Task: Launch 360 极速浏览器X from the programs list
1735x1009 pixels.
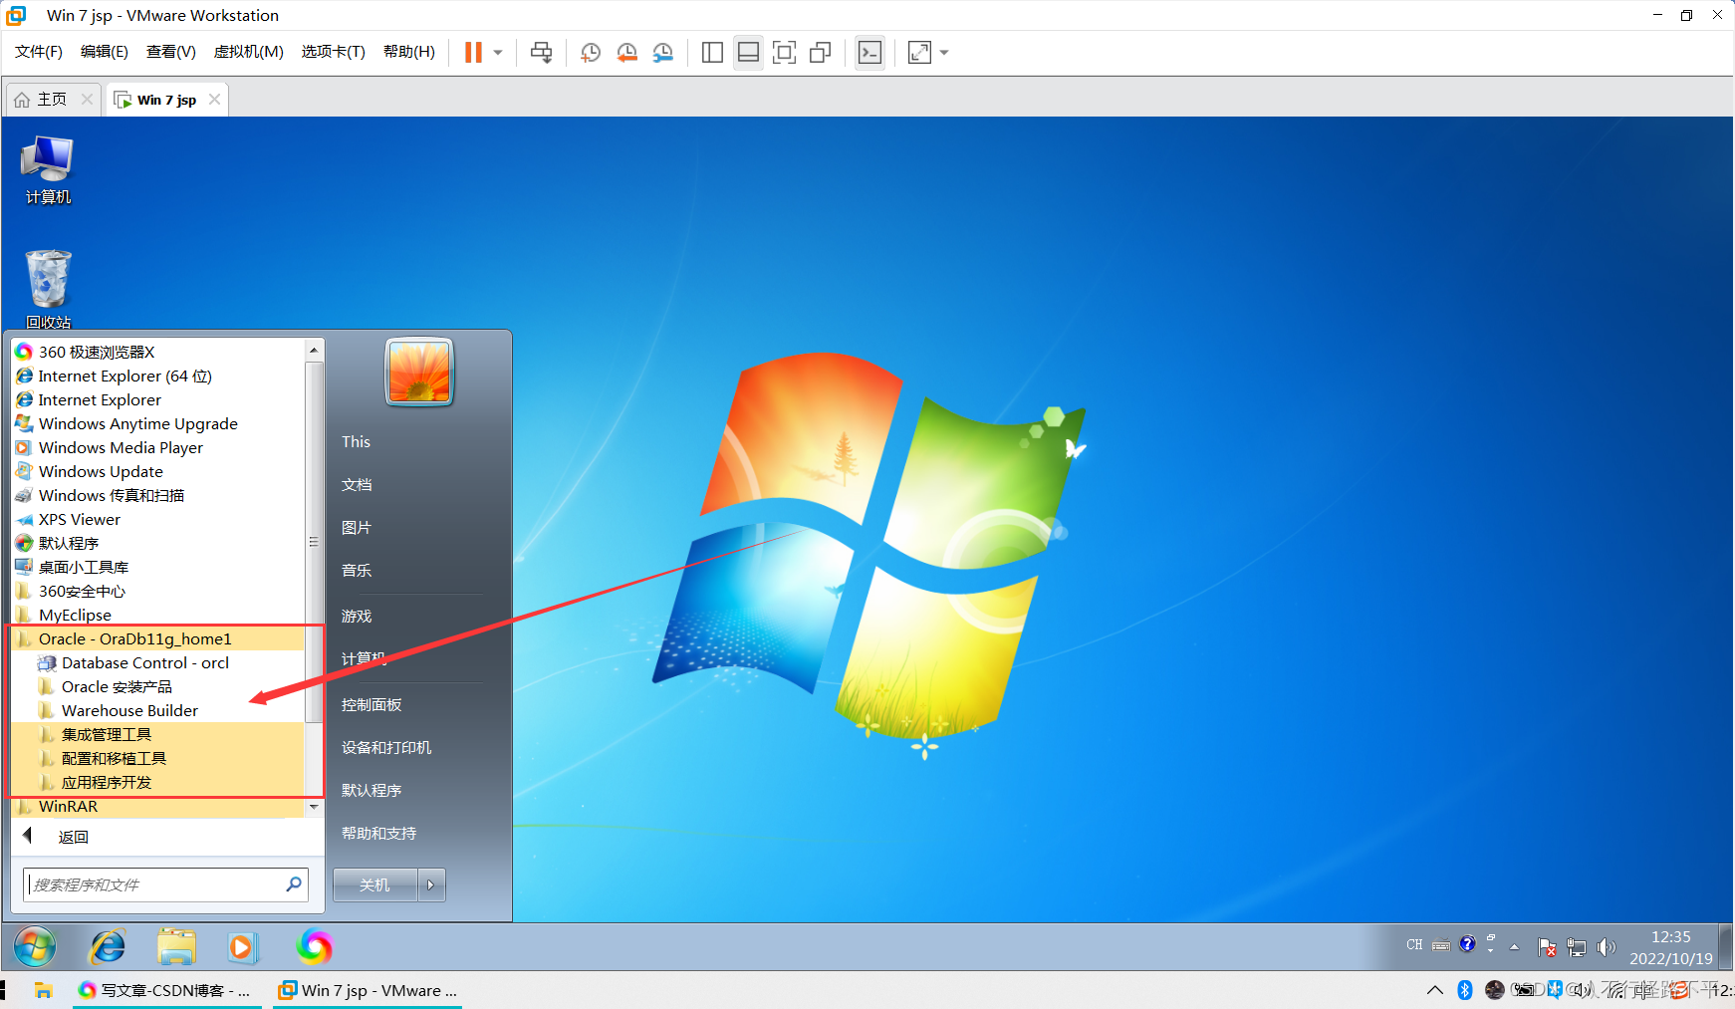Action: point(159,352)
